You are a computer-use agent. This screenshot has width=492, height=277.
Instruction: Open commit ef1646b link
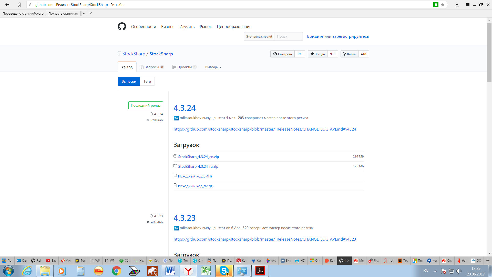pos(155,222)
